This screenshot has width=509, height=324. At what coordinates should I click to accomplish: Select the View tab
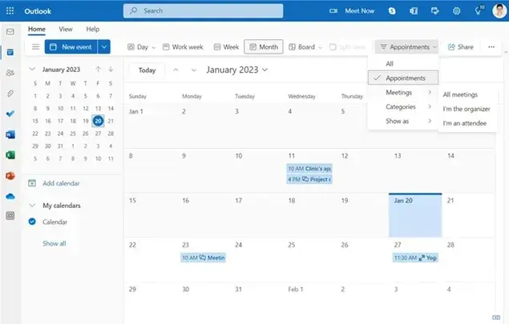[66, 29]
